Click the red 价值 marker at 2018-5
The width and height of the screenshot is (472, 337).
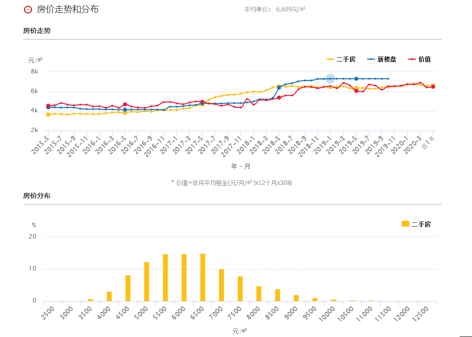(279, 98)
